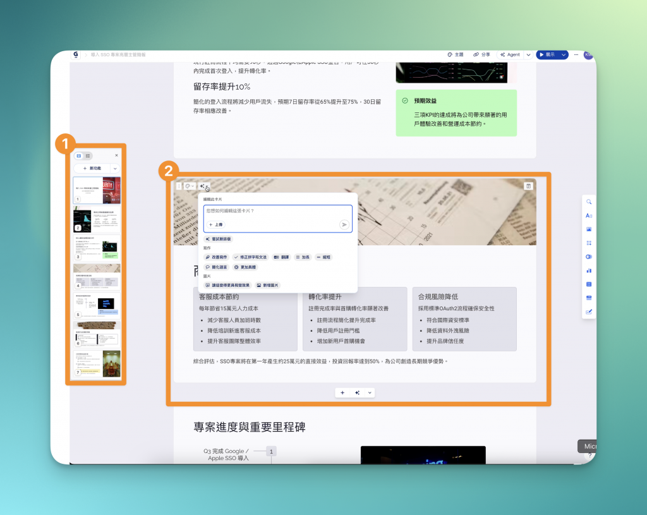Open the image insert tool
This screenshot has height=515, width=647.
click(589, 229)
